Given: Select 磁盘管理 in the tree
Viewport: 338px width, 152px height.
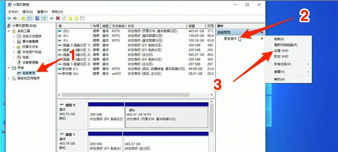Looking at the screenshot, I should click(29, 73).
